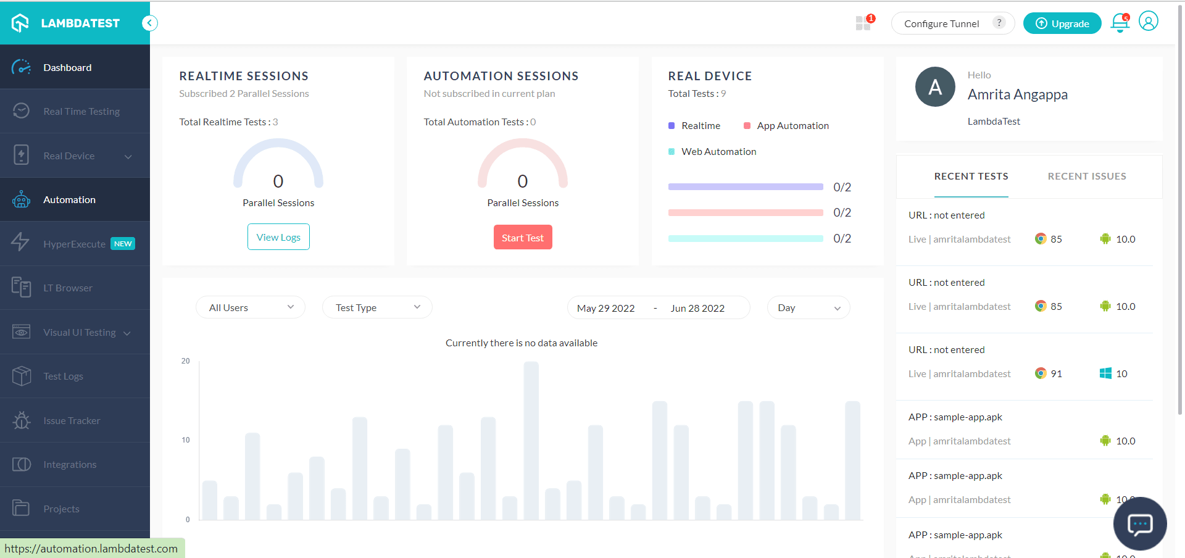Toggle the App Automation legend item
This screenshot has width=1185, height=558.
click(787, 126)
